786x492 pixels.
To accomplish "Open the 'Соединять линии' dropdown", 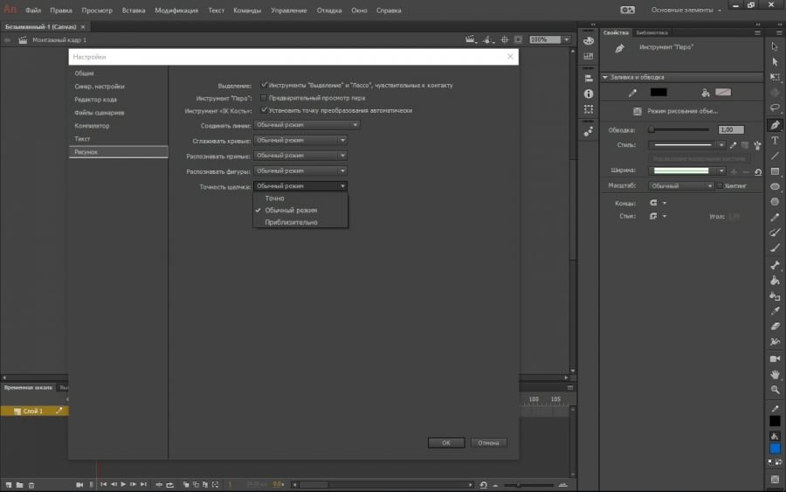I will [306, 125].
